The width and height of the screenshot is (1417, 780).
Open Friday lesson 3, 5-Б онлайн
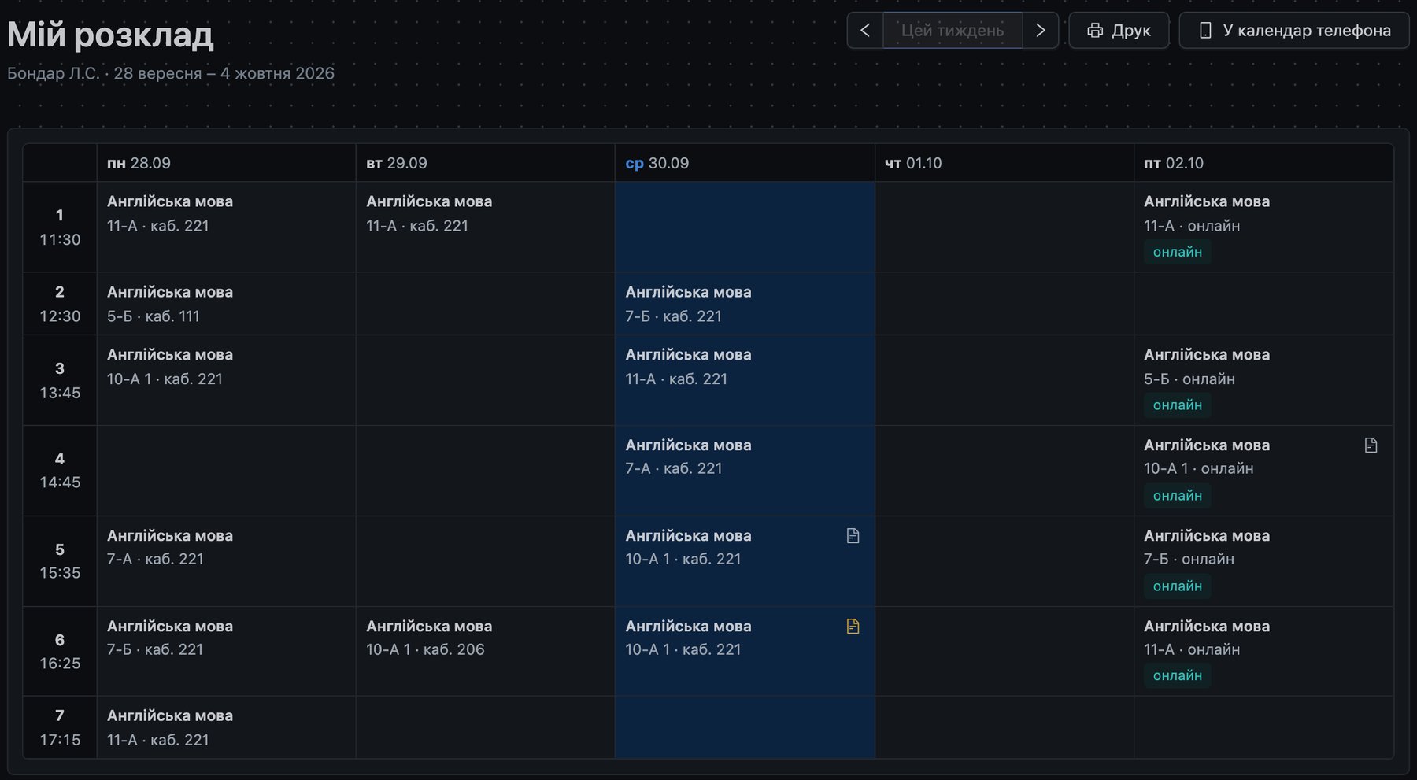coord(1263,380)
